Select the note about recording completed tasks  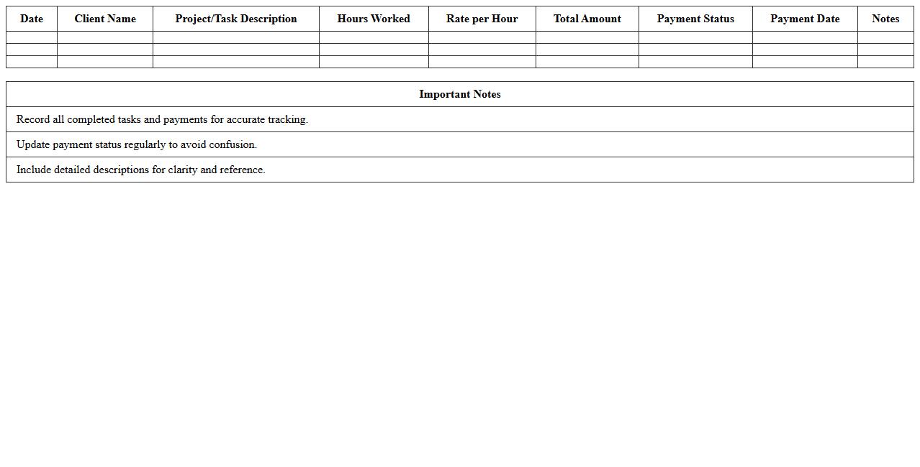[x=162, y=119]
